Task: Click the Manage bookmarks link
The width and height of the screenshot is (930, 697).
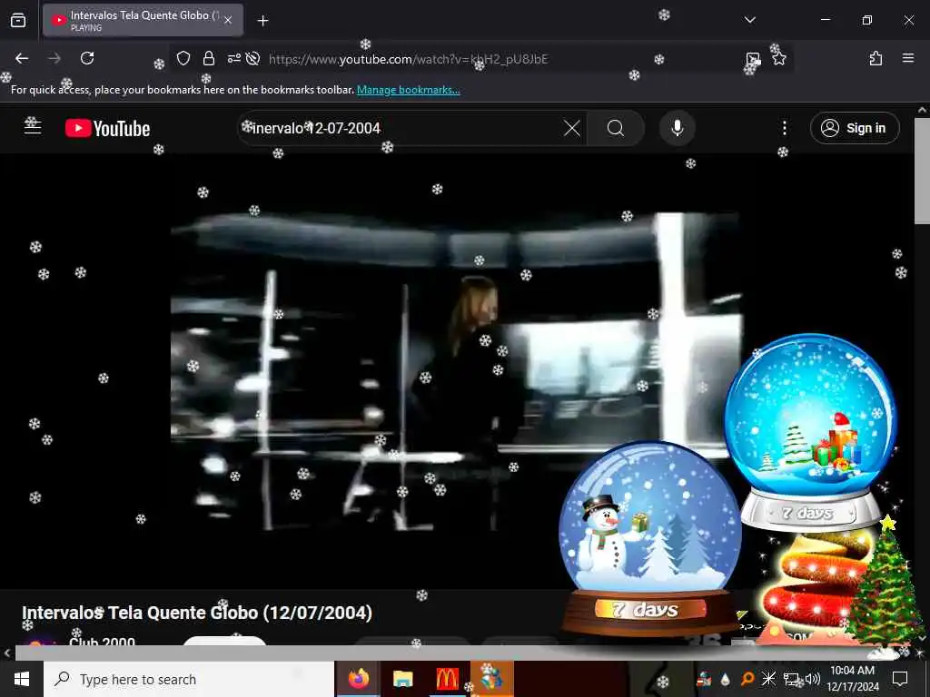Action: 408,90
